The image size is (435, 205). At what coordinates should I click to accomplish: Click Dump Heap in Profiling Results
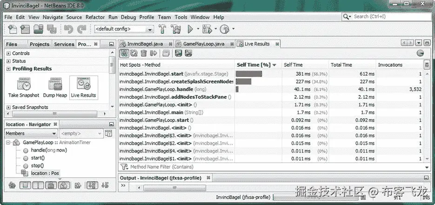point(55,88)
